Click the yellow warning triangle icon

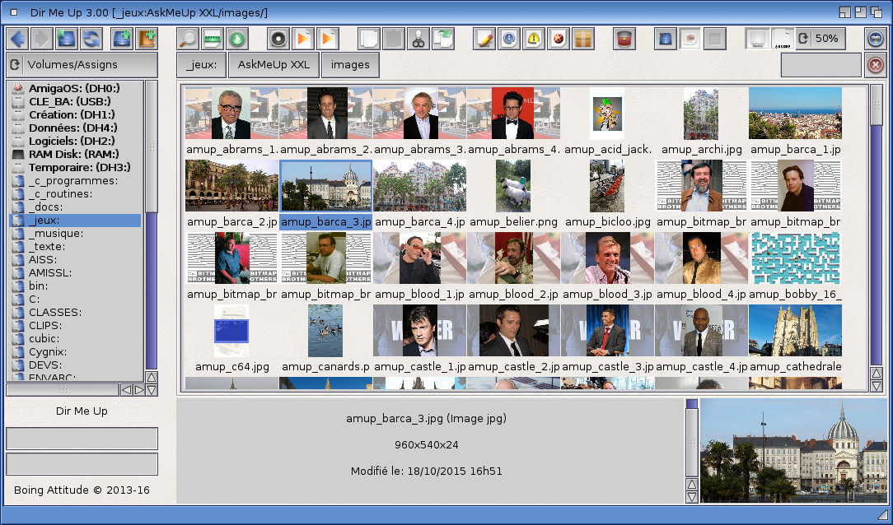coord(534,39)
